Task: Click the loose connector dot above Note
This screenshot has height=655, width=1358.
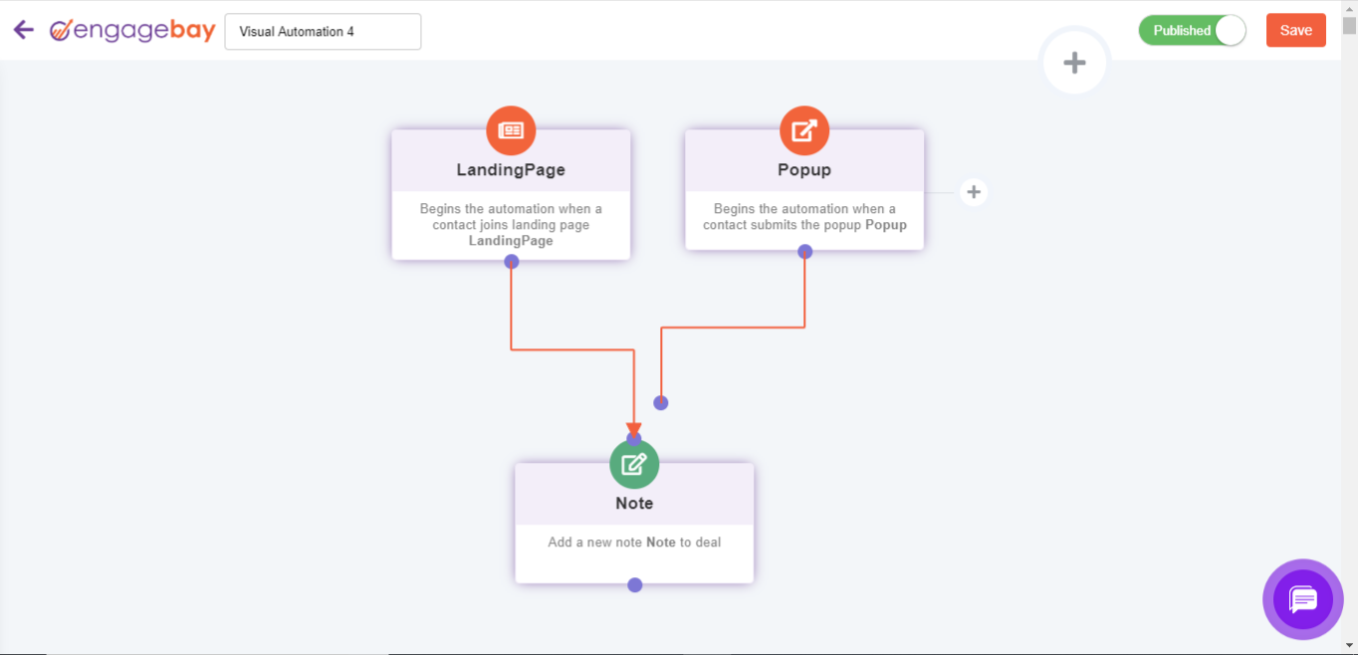Action: click(x=660, y=403)
